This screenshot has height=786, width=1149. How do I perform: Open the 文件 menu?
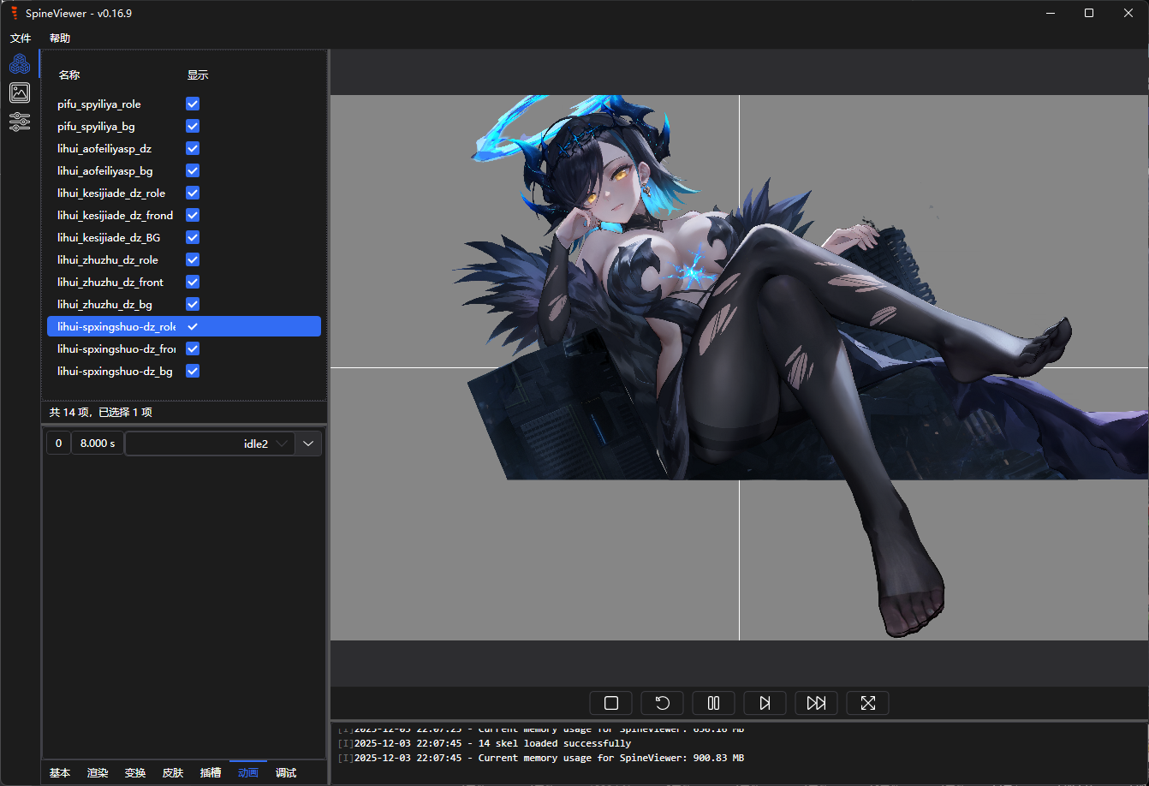(x=21, y=39)
